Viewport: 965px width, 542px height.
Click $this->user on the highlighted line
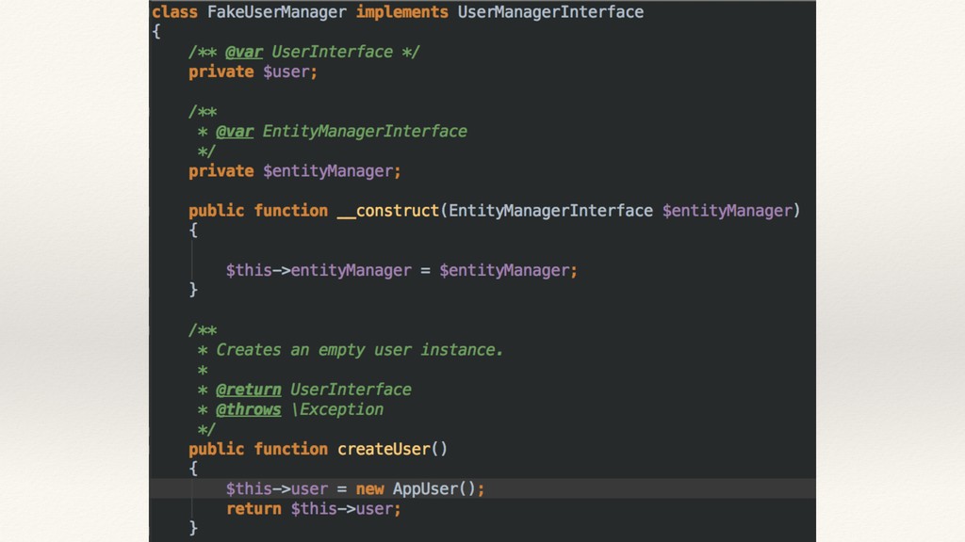point(276,489)
